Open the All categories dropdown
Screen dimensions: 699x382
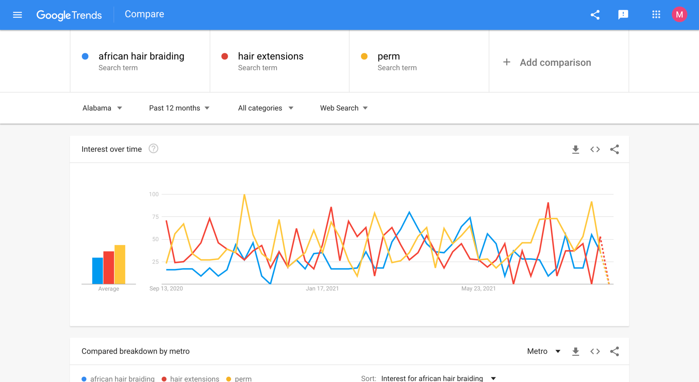pyautogui.click(x=265, y=108)
